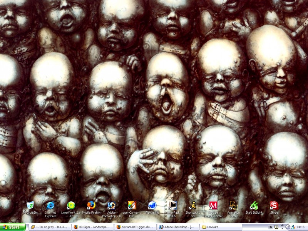Open the Recycle Bin desktop icon

coord(30,208)
